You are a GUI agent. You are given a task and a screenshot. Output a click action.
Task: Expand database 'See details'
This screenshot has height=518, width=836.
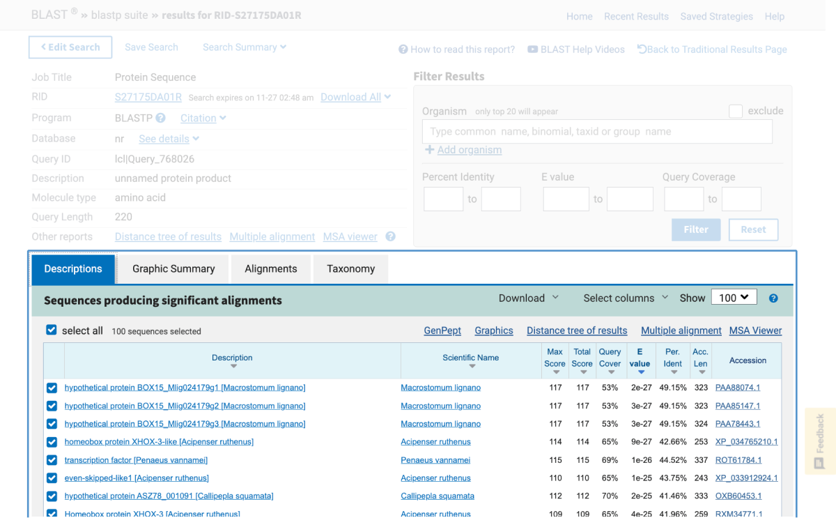pos(169,139)
